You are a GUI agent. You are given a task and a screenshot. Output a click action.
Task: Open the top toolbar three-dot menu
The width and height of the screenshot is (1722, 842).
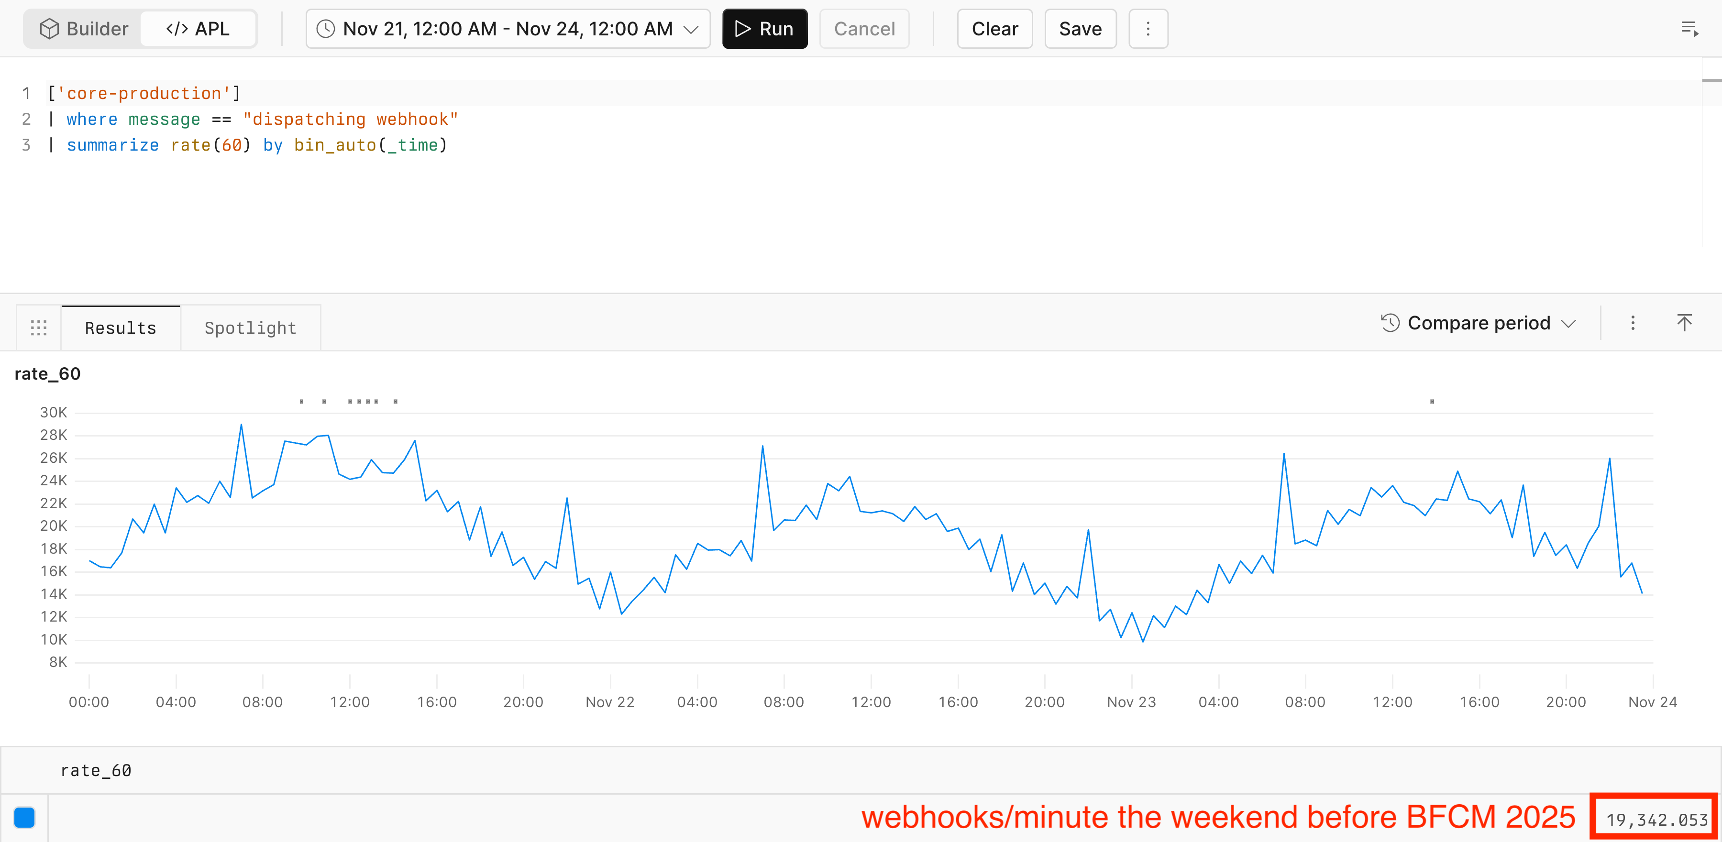(1148, 29)
